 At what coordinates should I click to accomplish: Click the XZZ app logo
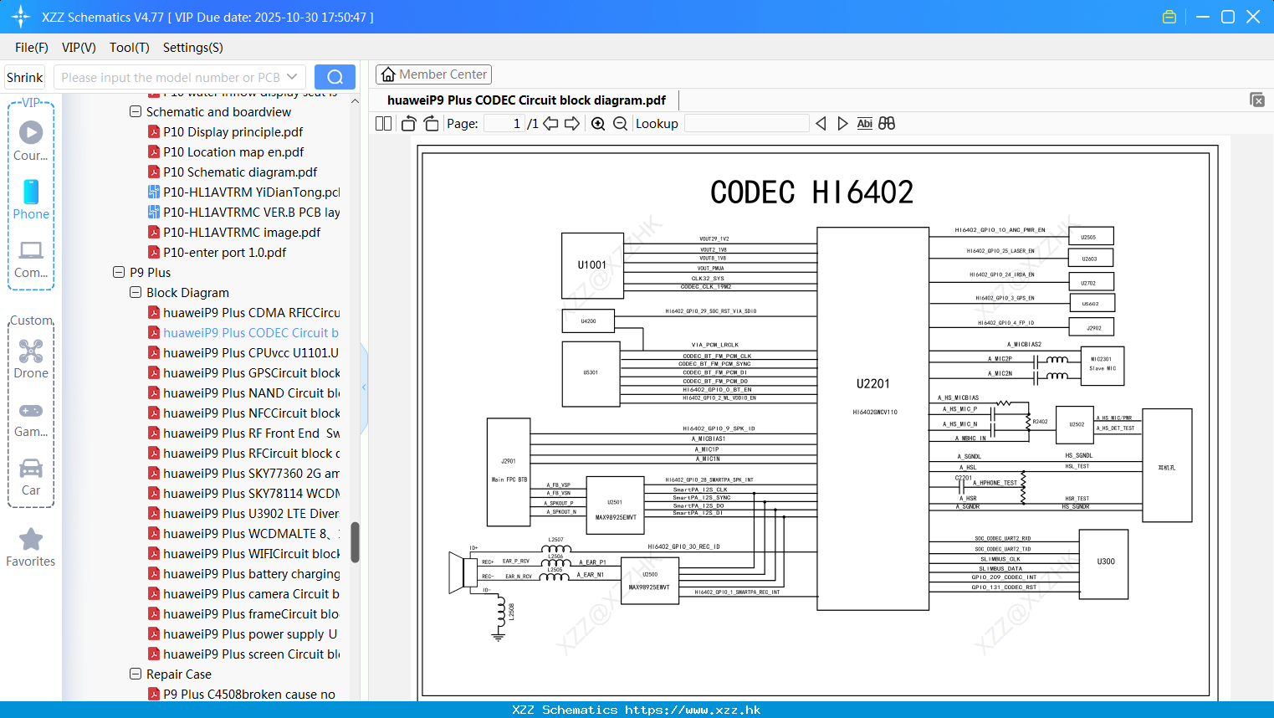pos(21,17)
